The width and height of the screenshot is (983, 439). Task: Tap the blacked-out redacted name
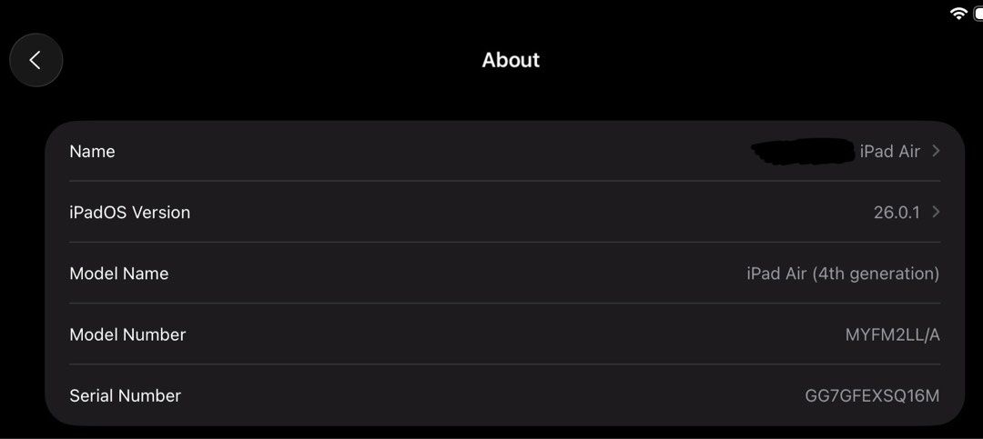click(x=803, y=152)
